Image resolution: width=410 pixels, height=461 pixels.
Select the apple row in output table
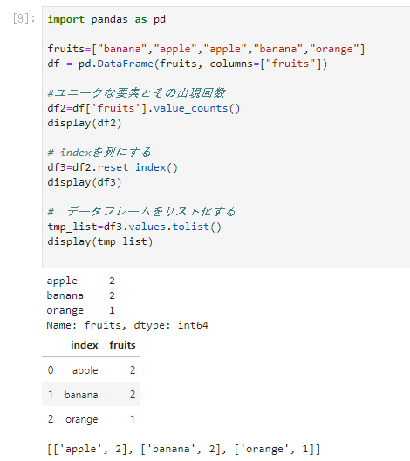point(92,369)
